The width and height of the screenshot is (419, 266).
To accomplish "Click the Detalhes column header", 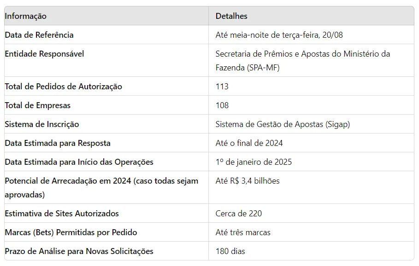I will pyautogui.click(x=231, y=16).
